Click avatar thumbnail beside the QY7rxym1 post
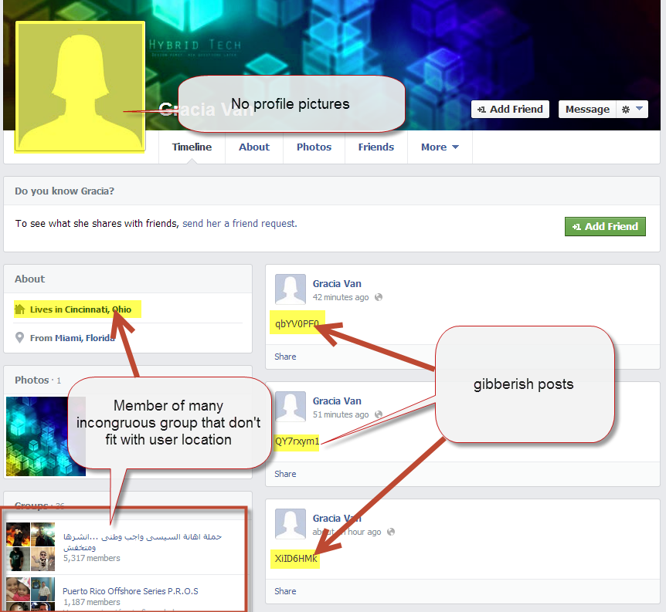This screenshot has width=666, height=612. [x=291, y=407]
